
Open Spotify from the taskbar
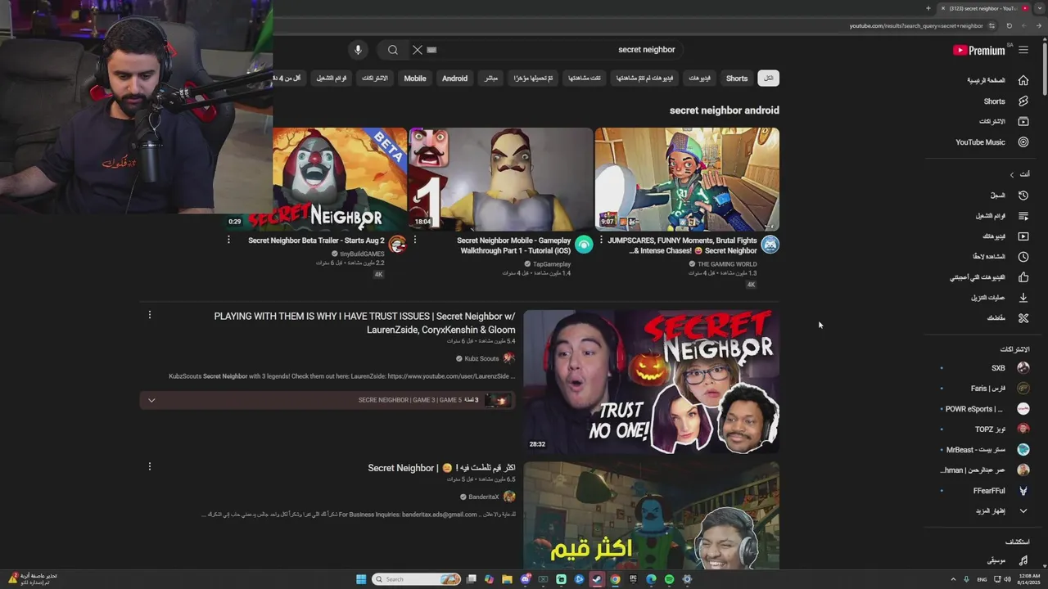pos(669,579)
